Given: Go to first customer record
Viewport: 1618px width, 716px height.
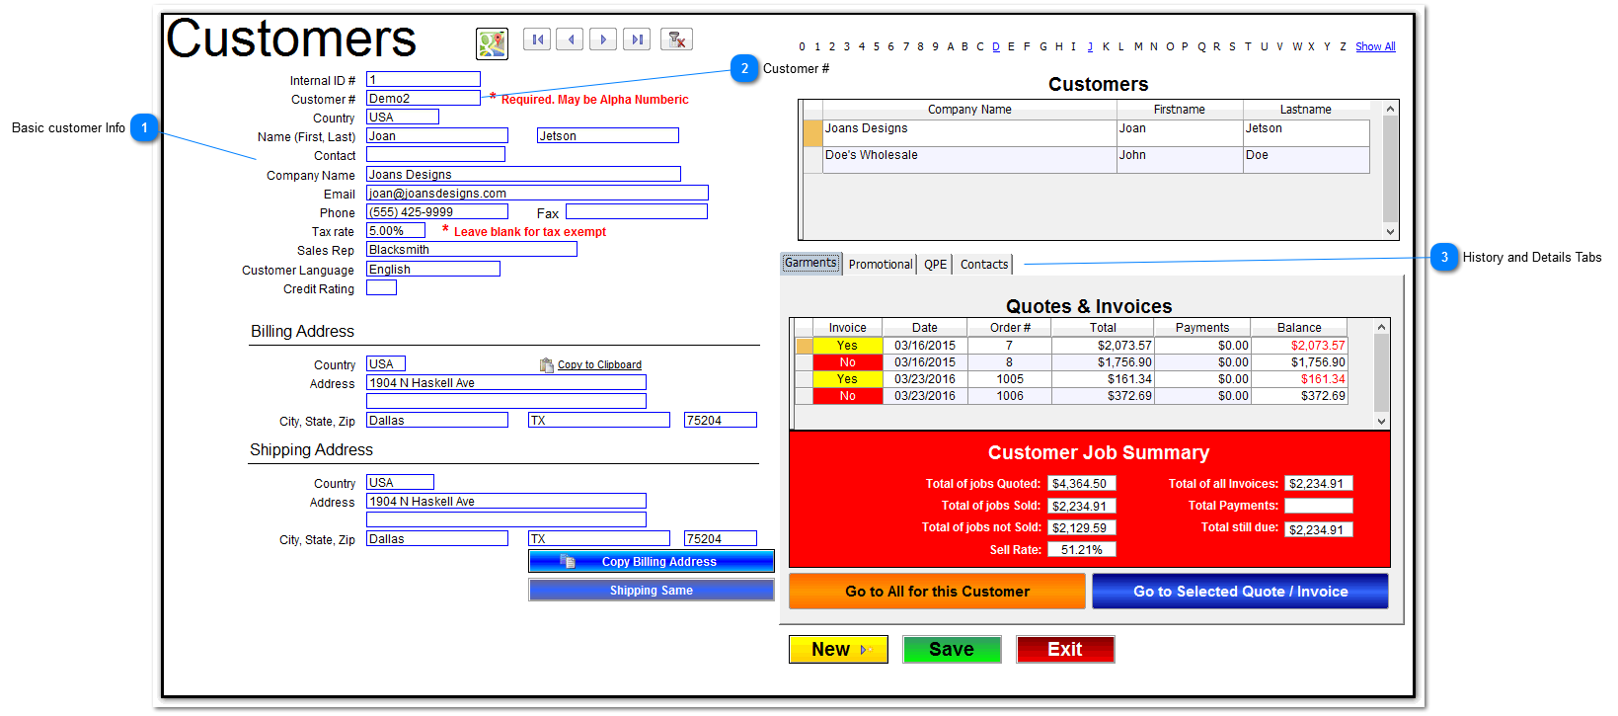Looking at the screenshot, I should pyautogui.click(x=537, y=40).
